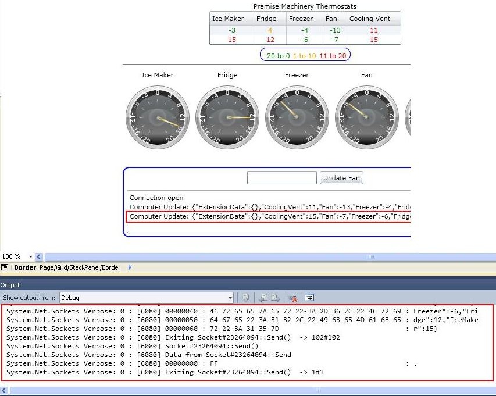Screen dimensions: 496x396
Task: Click the Fan gauge dial
Action: point(367,117)
